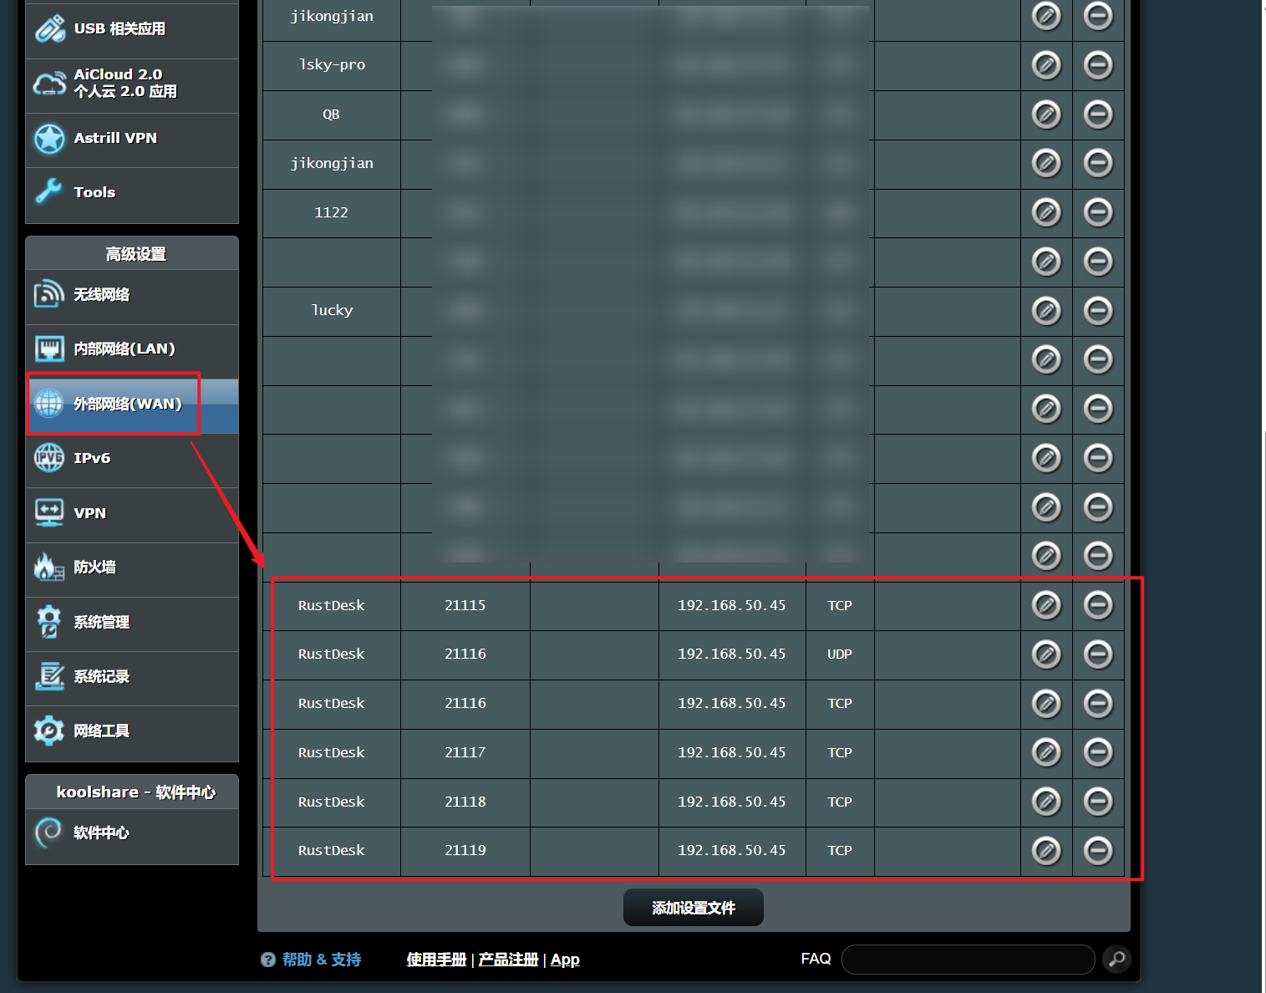The width and height of the screenshot is (1266, 993).
Task: Edit the lucky forwarding rule
Action: (x=1046, y=311)
